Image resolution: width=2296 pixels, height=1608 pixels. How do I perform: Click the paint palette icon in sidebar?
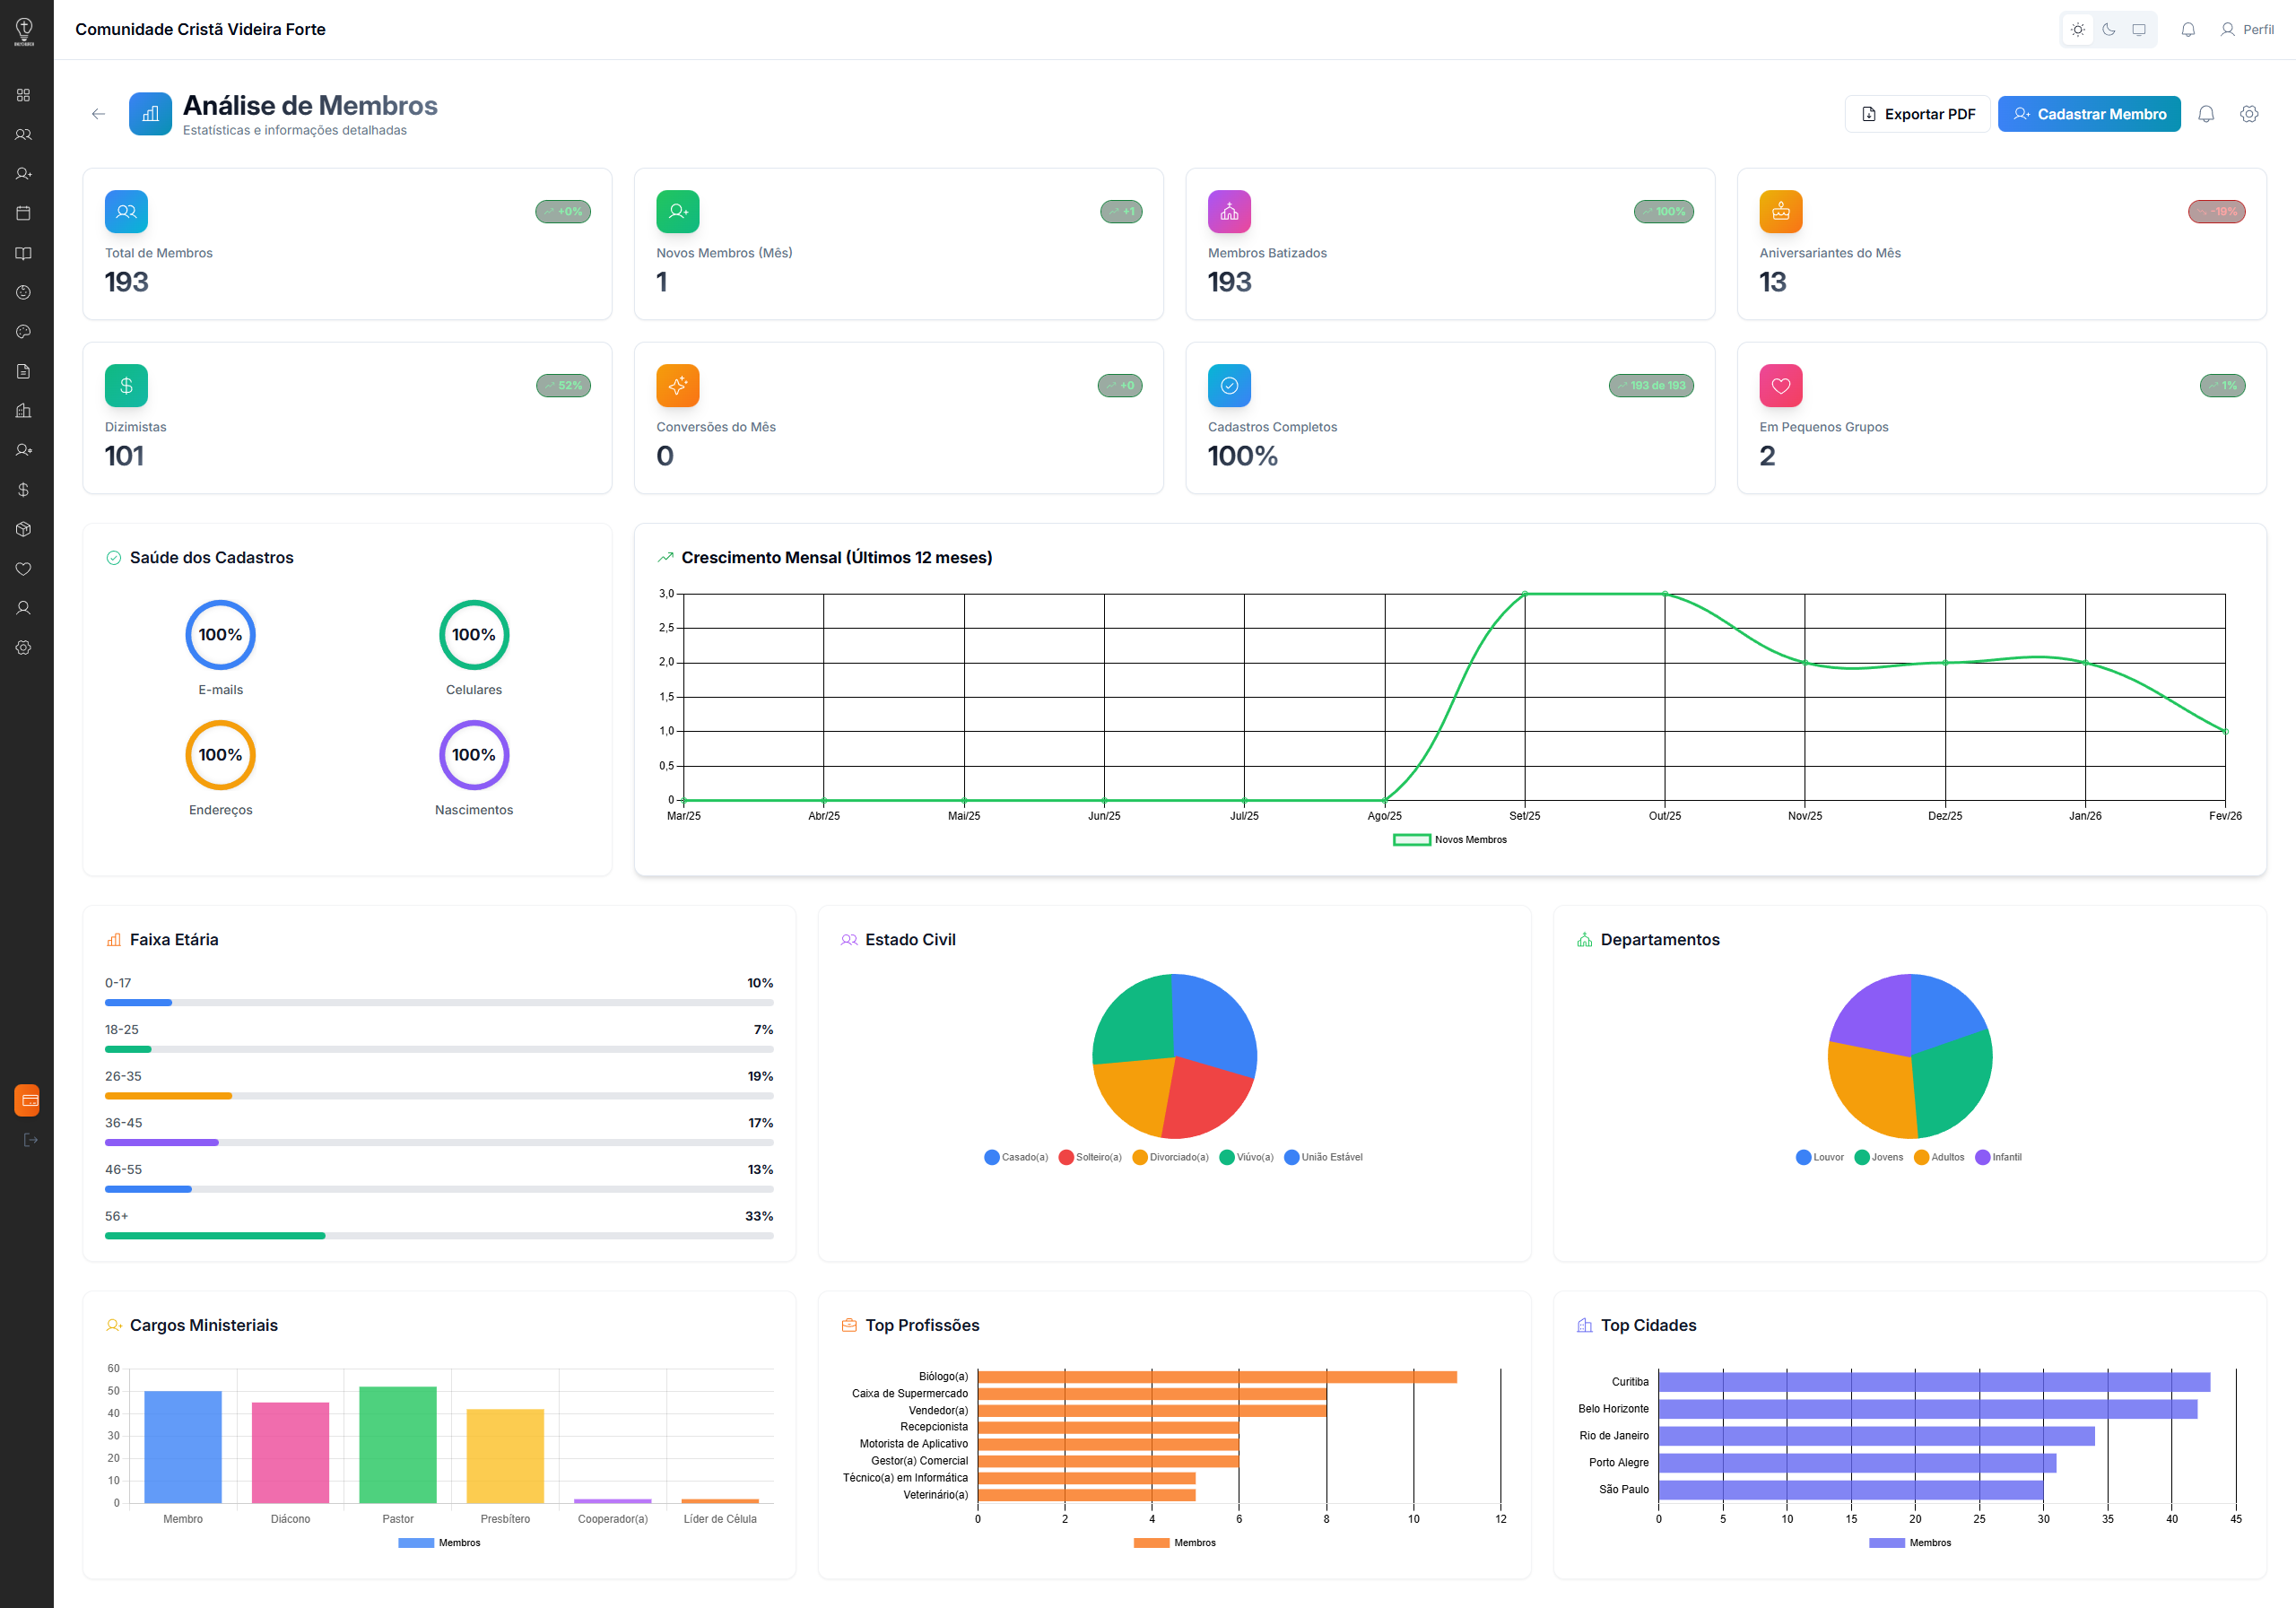(x=24, y=332)
